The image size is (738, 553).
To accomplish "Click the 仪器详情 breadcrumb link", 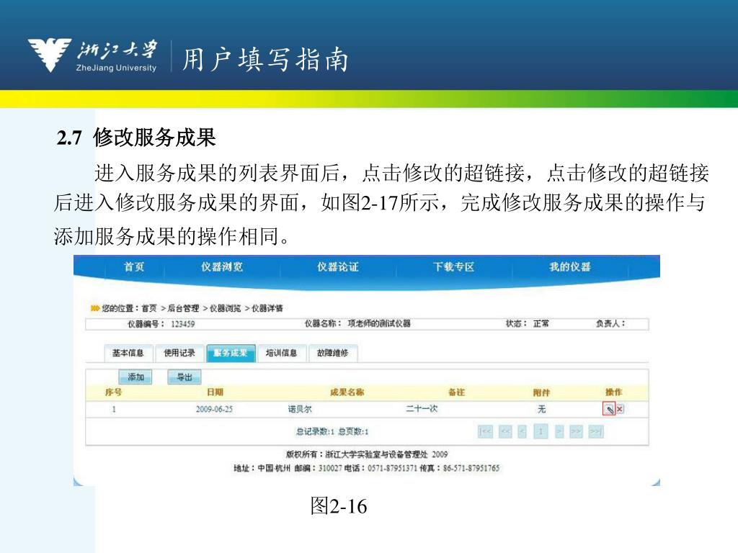I will [x=267, y=308].
